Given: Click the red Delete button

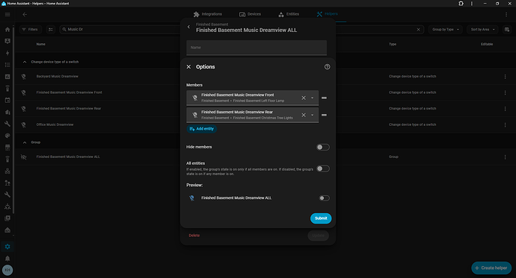Looking at the screenshot, I should click(194, 236).
